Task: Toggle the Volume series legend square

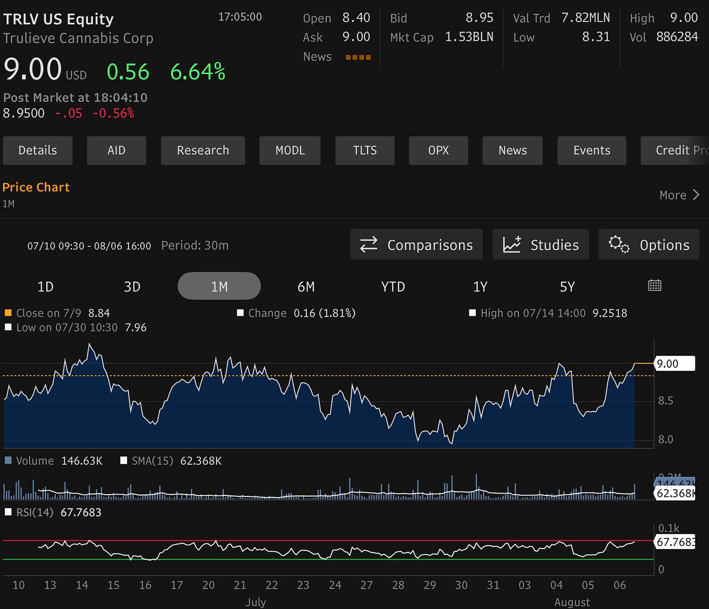Action: pyautogui.click(x=8, y=460)
